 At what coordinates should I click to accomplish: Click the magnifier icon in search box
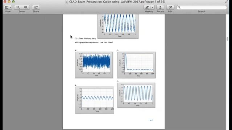(x=179, y=7)
